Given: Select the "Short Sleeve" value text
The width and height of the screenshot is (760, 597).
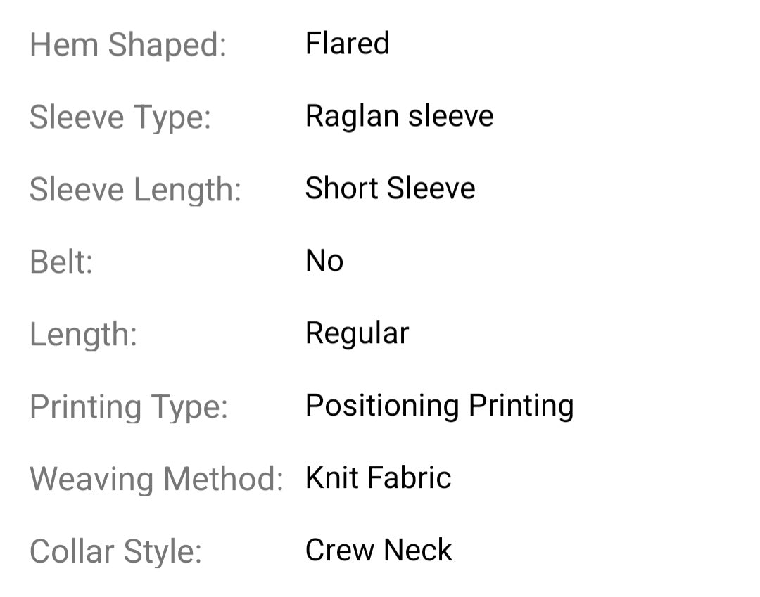Looking at the screenshot, I should pos(390,188).
